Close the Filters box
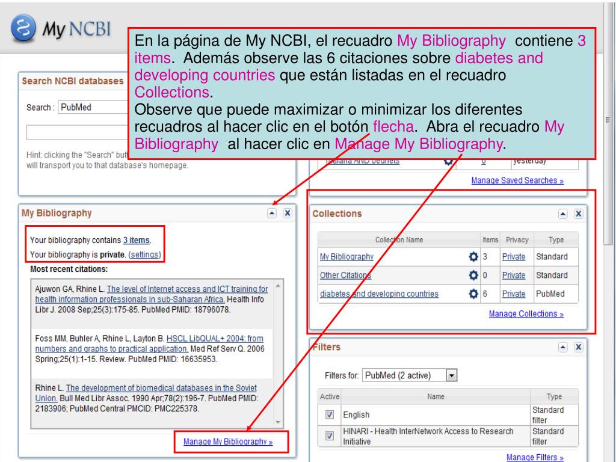 [578, 347]
